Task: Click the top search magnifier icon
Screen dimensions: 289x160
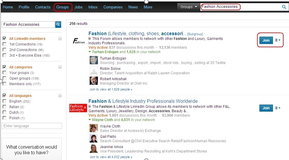Action: (x=284, y=7)
